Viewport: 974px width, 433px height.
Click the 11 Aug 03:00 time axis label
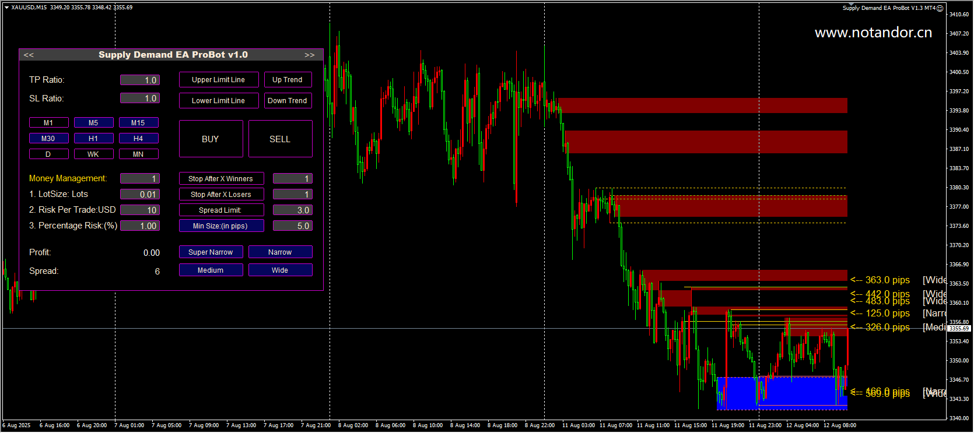[579, 425]
